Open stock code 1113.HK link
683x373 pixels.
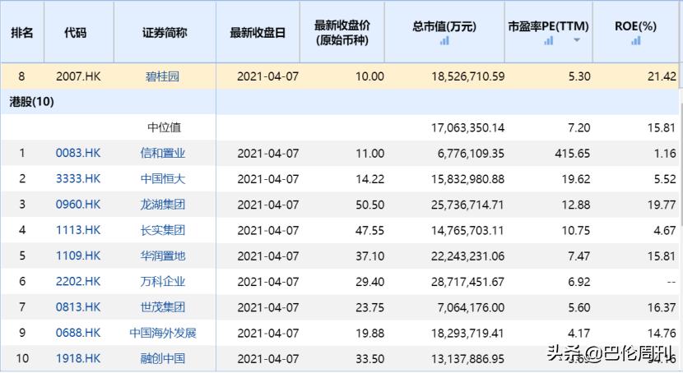coord(78,230)
